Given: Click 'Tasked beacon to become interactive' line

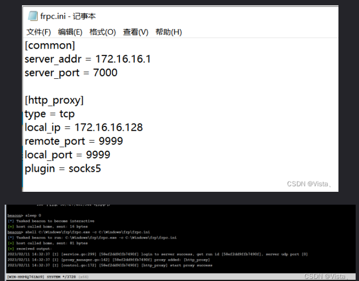Looking at the screenshot, I should pos(51,221).
